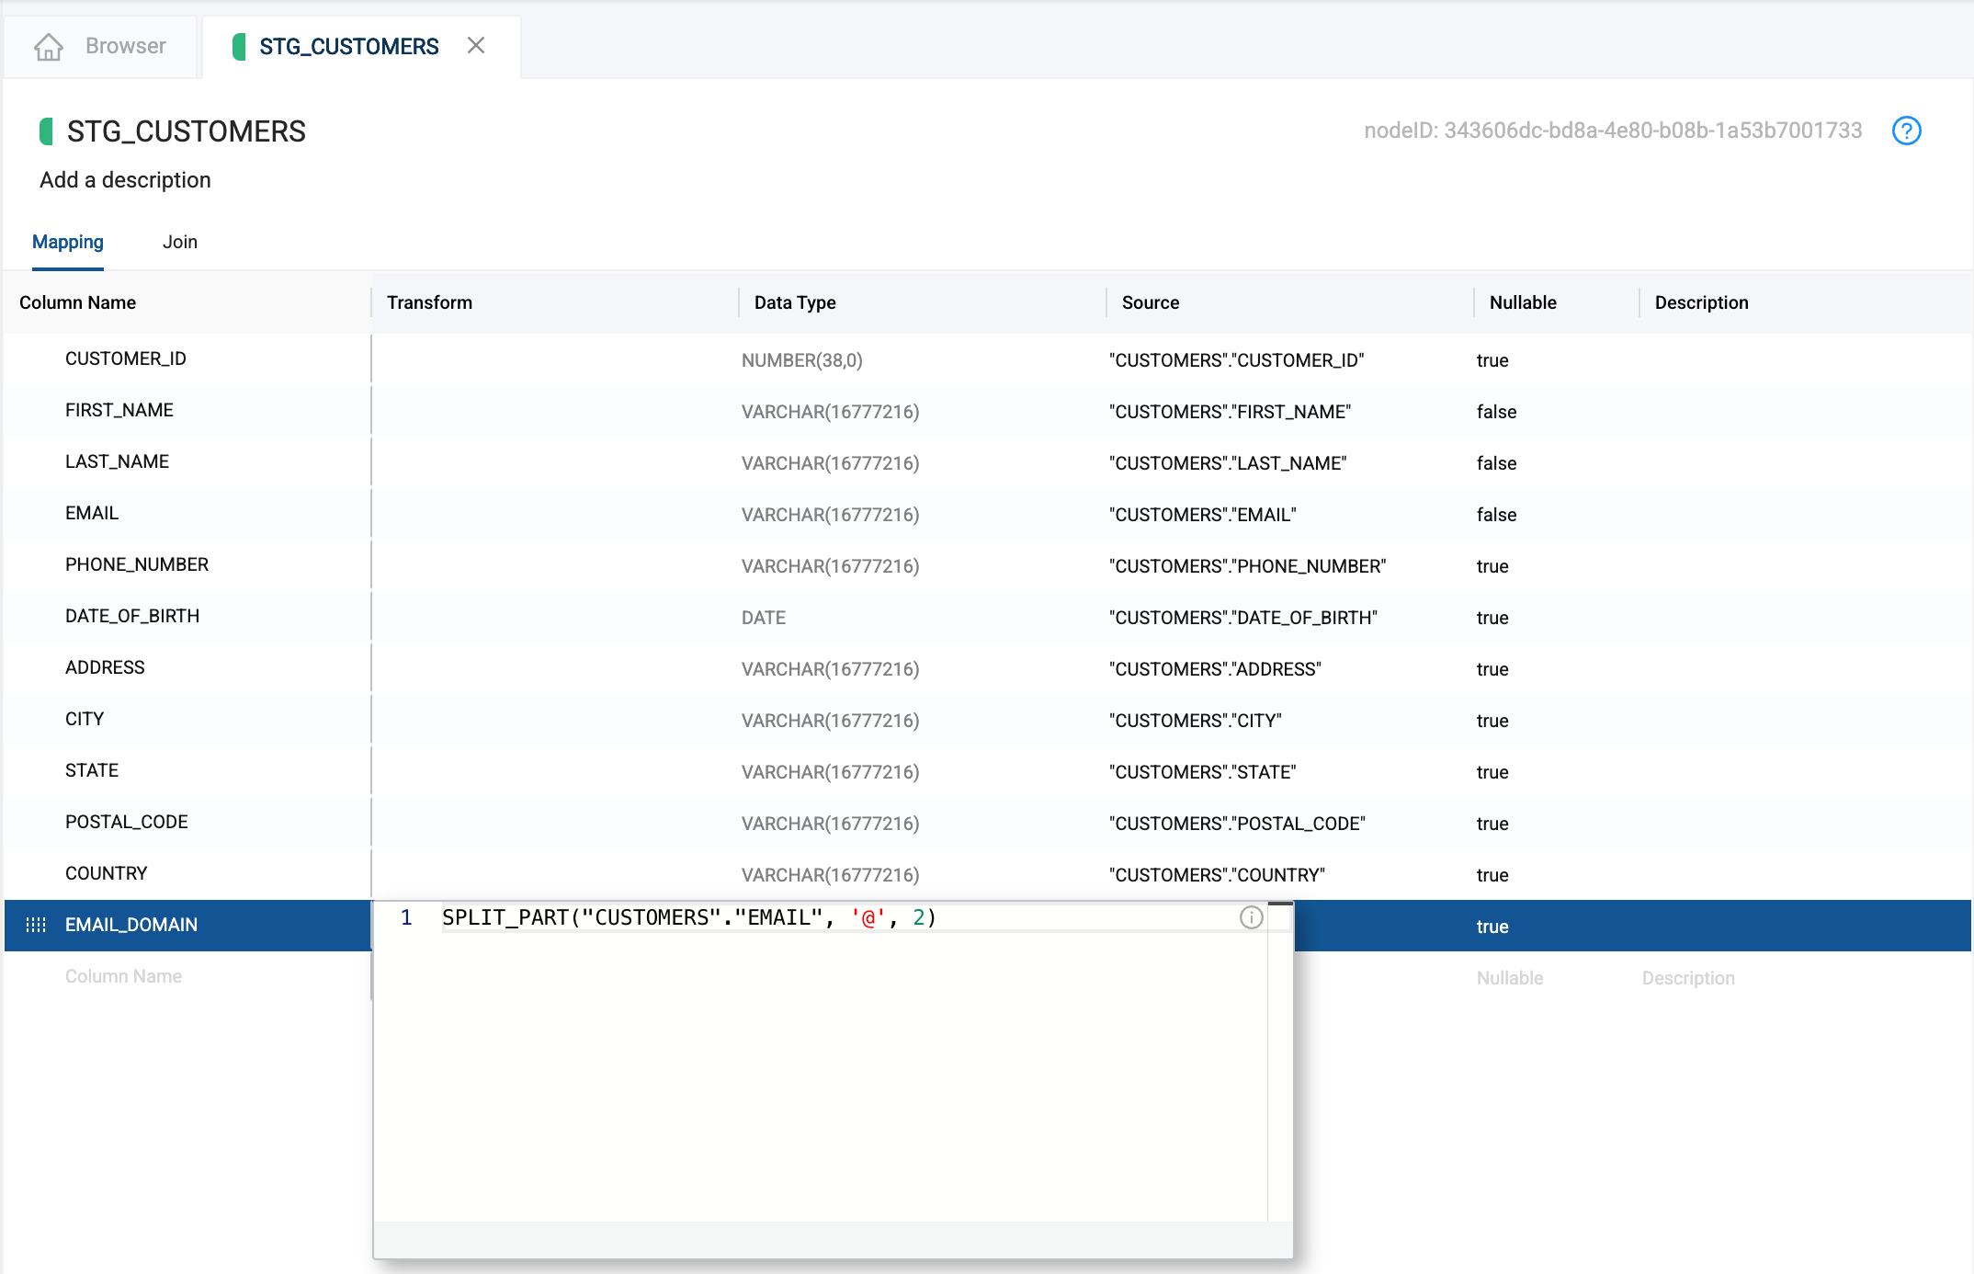Click the Data Type cell of DATE_OF_BIRTH

763,618
